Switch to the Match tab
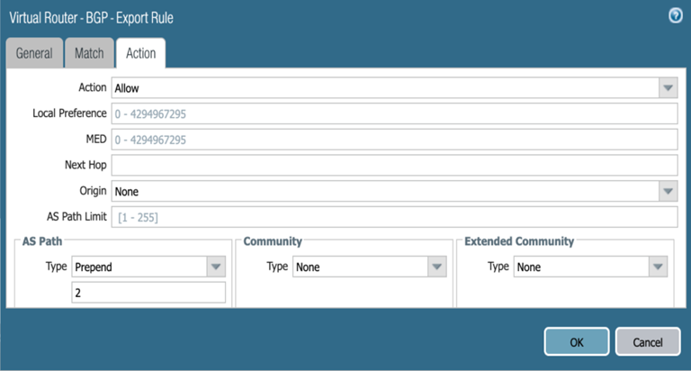Viewport: 691px width, 371px height. coord(89,53)
